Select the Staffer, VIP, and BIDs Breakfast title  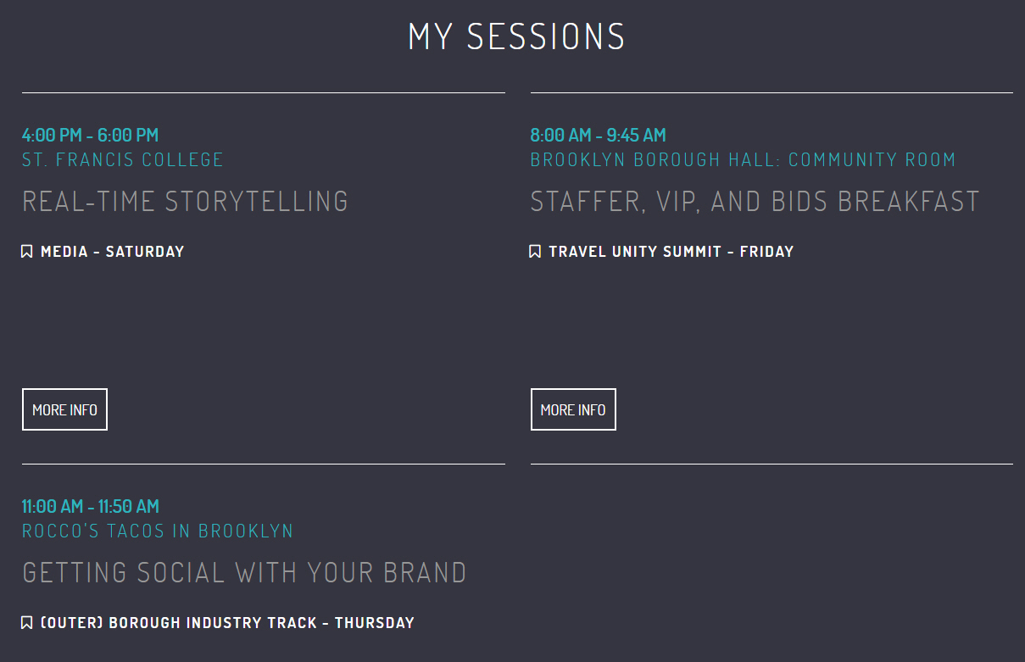[755, 202]
